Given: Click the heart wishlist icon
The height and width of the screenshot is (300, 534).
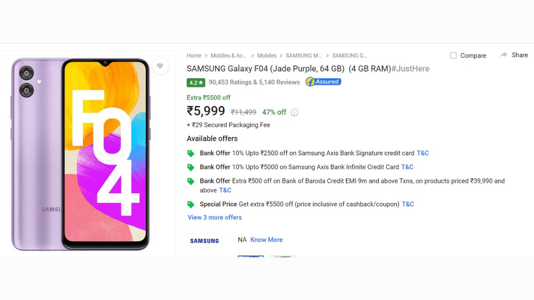Looking at the screenshot, I should [x=160, y=66].
